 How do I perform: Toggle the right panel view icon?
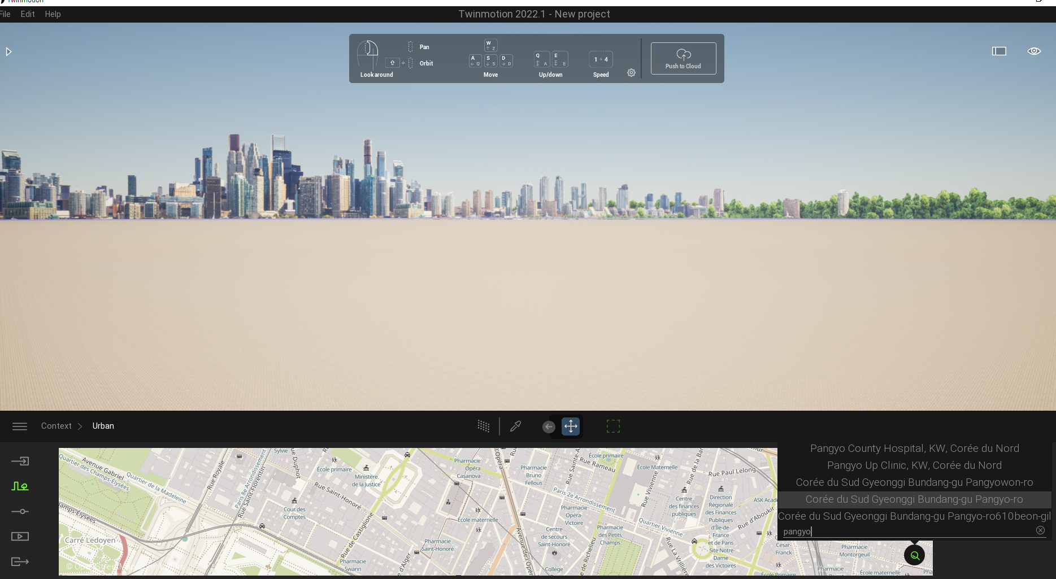[999, 51]
